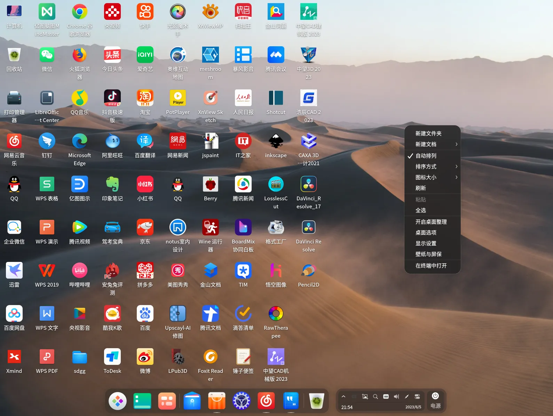Expand the hidden tray icons arrow
Image resolution: width=553 pixels, height=416 pixels.
(x=343, y=397)
